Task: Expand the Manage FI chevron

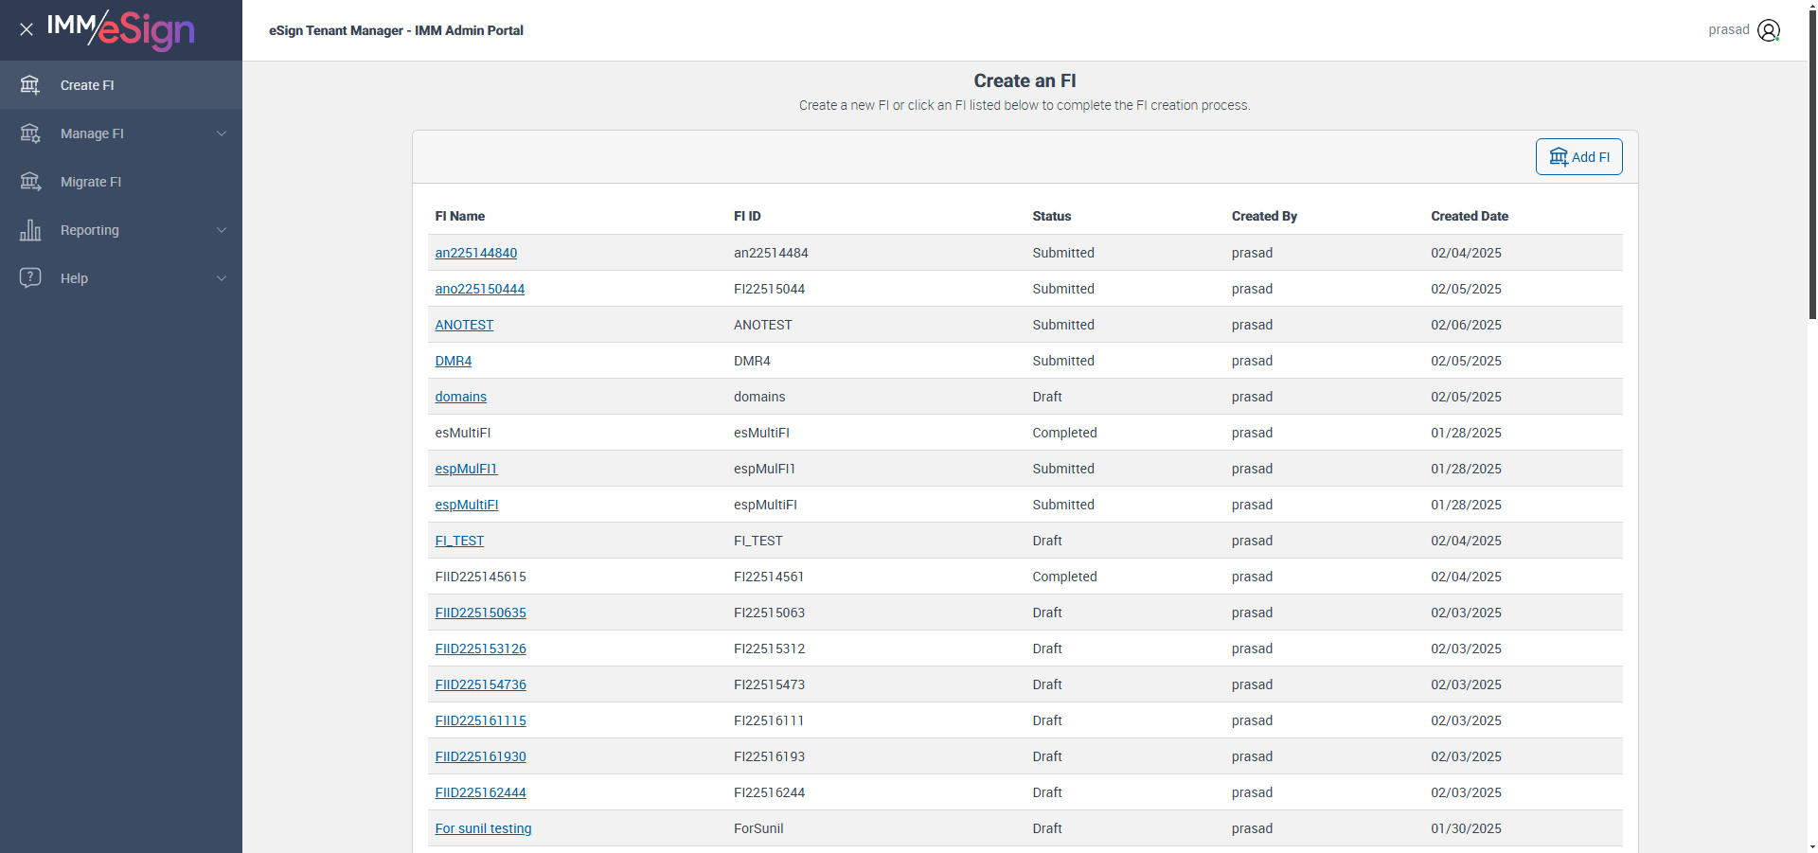Action: pos(222,133)
